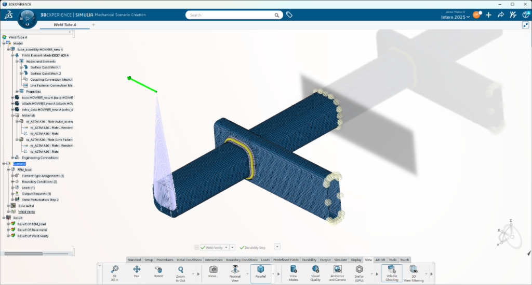
Task: Open the Predefined Fields tab
Action: tap(286, 260)
